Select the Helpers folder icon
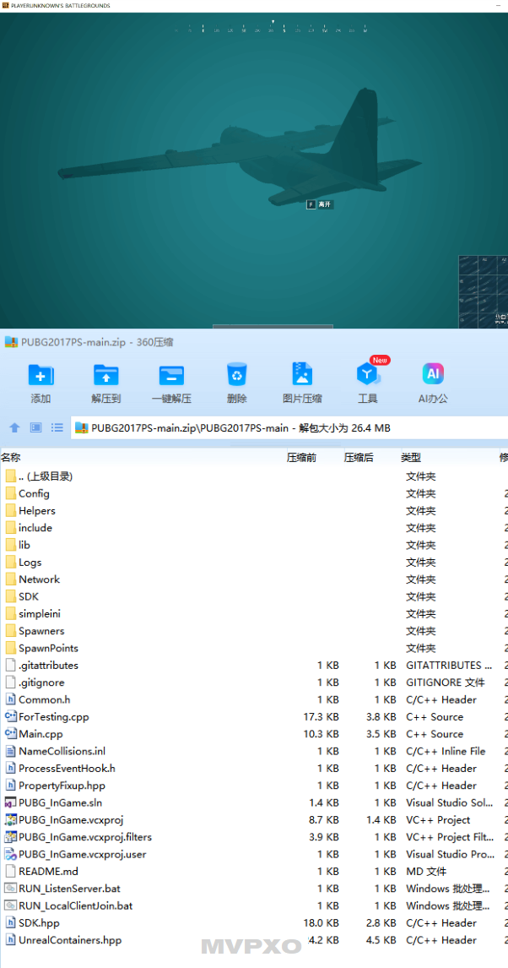This screenshot has width=508, height=968. coord(10,511)
